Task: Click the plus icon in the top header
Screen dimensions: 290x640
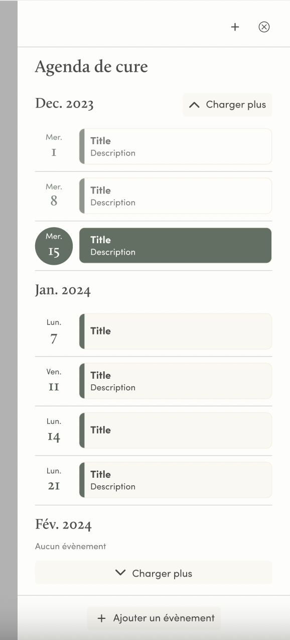Action: click(235, 27)
